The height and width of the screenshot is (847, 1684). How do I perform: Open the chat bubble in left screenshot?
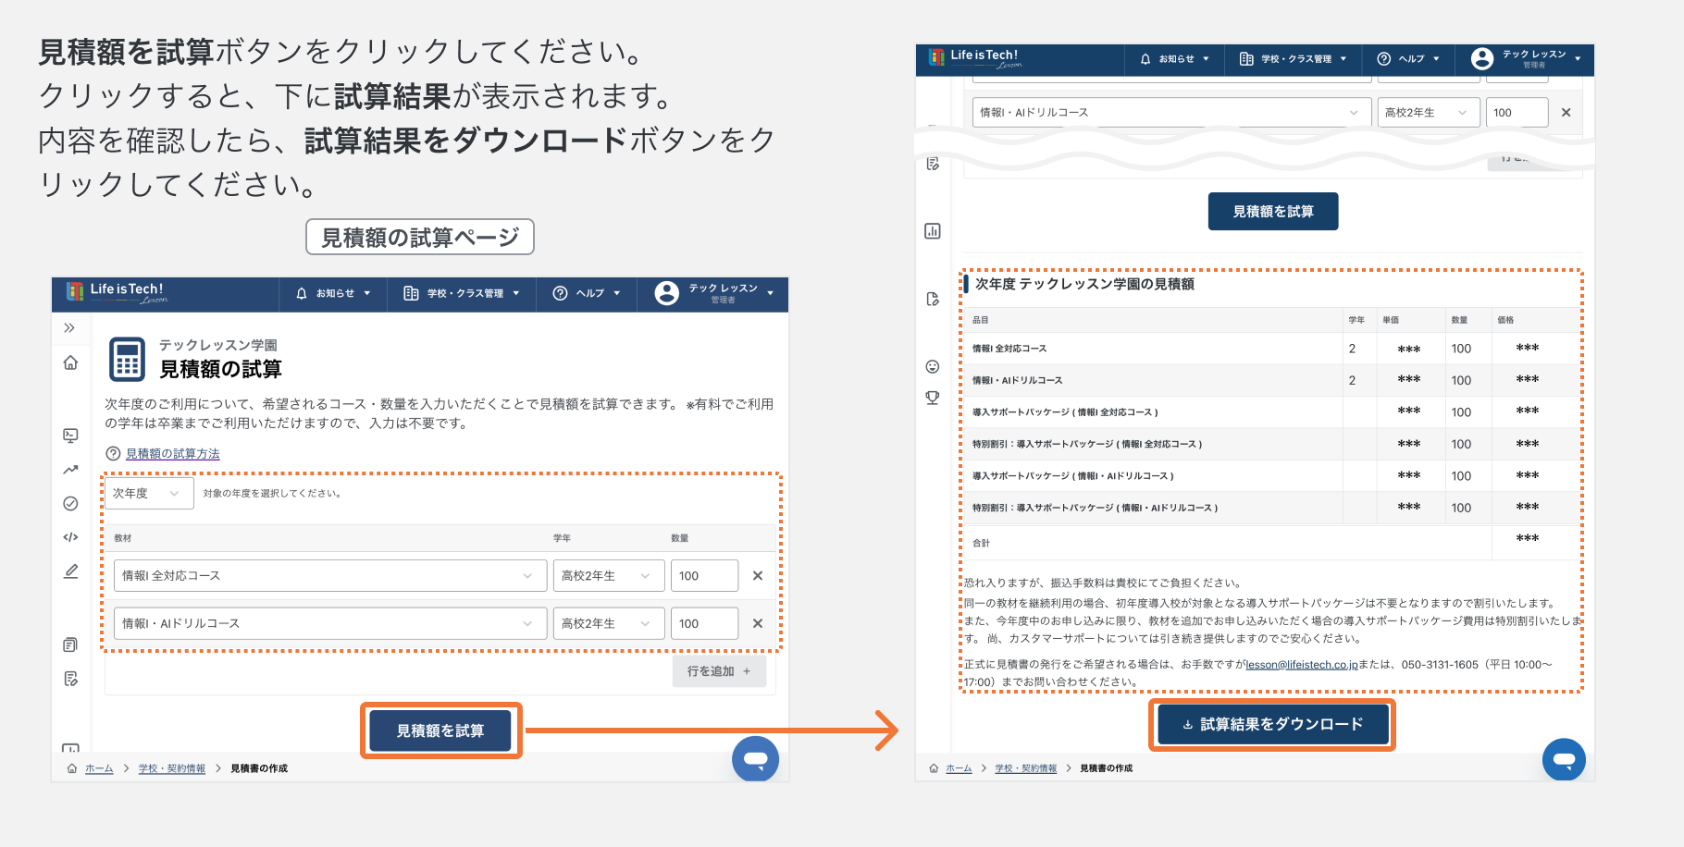click(755, 759)
